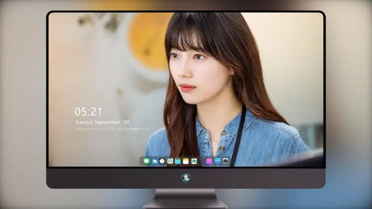
Task: Open the Photos gallery icon in dock
Action: click(194, 161)
